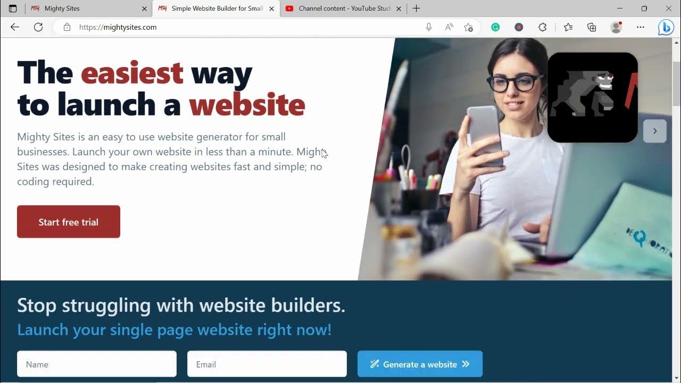Open the Settings and more ellipsis menu
The width and height of the screenshot is (681, 383).
[x=641, y=27]
